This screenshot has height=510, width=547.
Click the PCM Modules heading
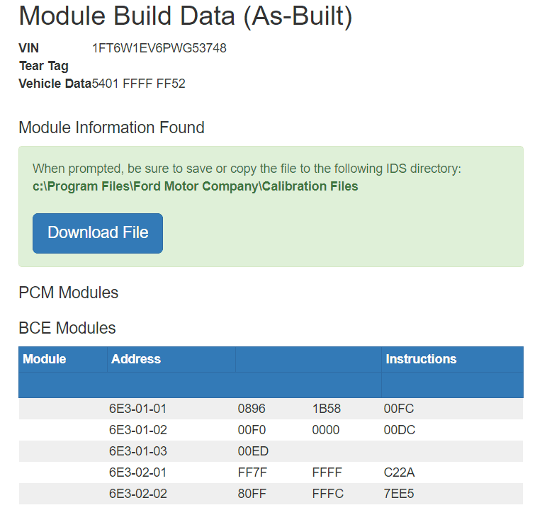(69, 293)
